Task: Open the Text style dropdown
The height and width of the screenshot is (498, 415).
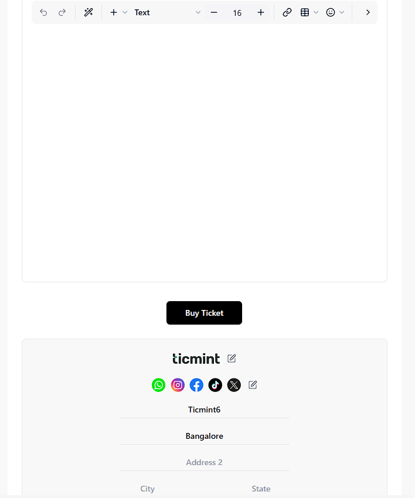Action: [167, 12]
